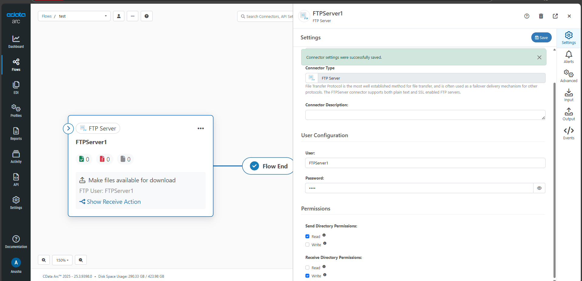Switch to the Advanced tab
The image size is (582, 281).
[568, 76]
